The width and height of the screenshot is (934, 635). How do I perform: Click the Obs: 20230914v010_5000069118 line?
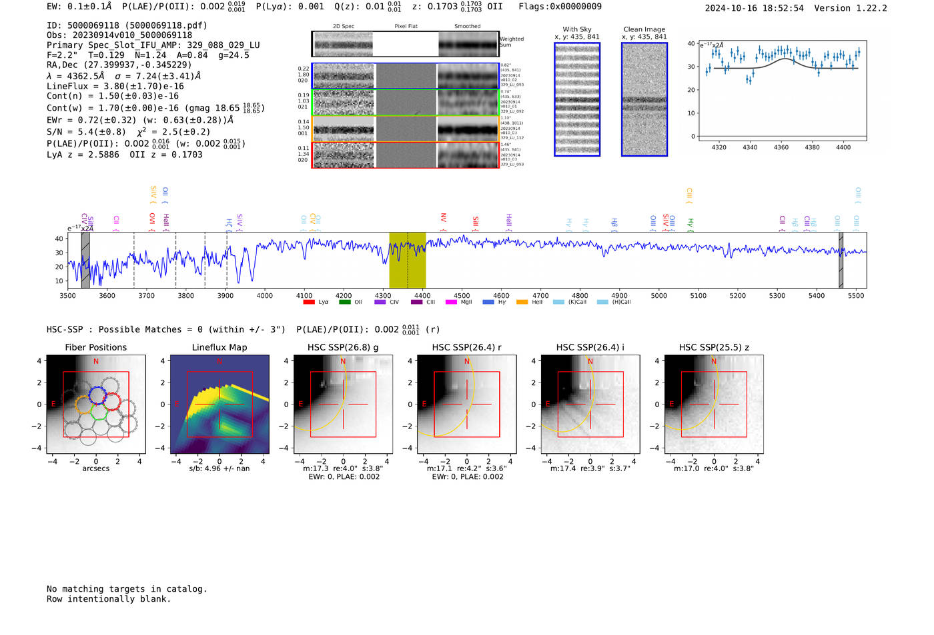pos(119,35)
